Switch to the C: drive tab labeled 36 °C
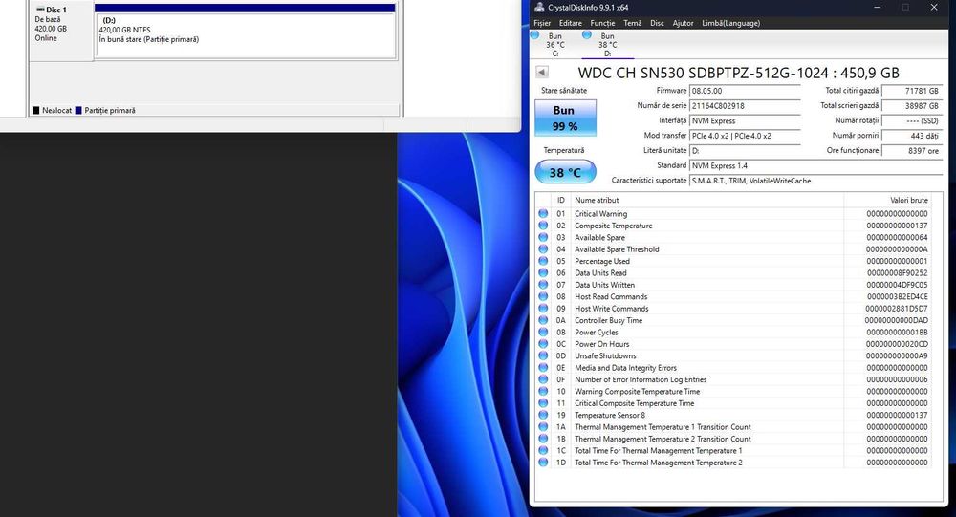The height and width of the screenshot is (517, 956). [554, 45]
